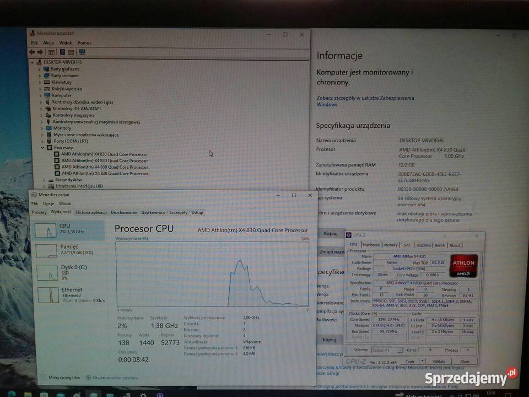The image size is (529, 397).
Task: Open Plik menu in Task Manager
Action: coord(35,203)
